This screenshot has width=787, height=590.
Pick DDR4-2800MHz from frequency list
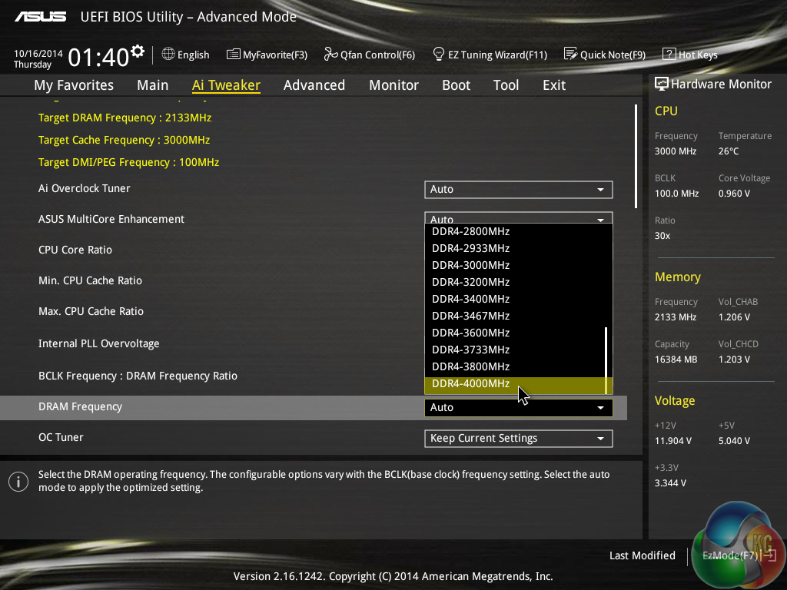(470, 231)
